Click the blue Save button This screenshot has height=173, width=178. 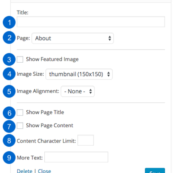(155, 171)
